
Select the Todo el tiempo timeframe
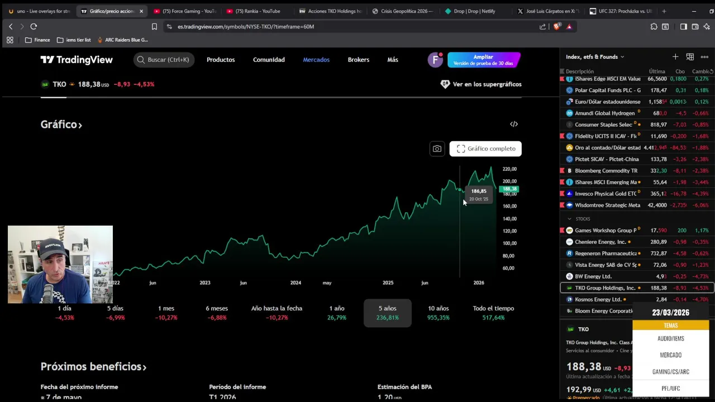point(493,313)
